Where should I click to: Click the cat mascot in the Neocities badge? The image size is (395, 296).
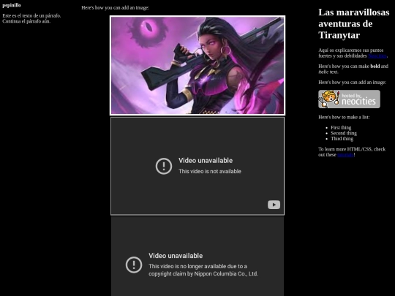329,99
